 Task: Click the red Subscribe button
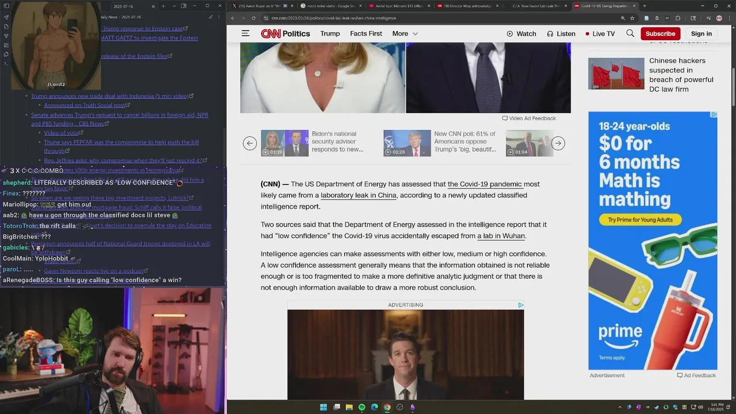tap(660, 33)
